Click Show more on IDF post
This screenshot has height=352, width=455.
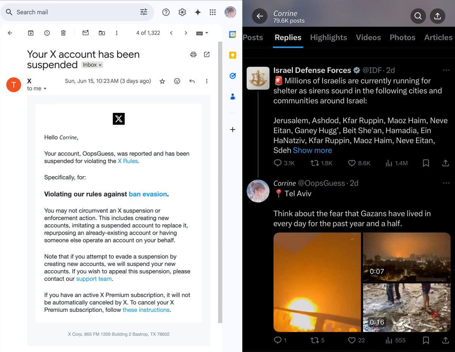click(x=312, y=150)
